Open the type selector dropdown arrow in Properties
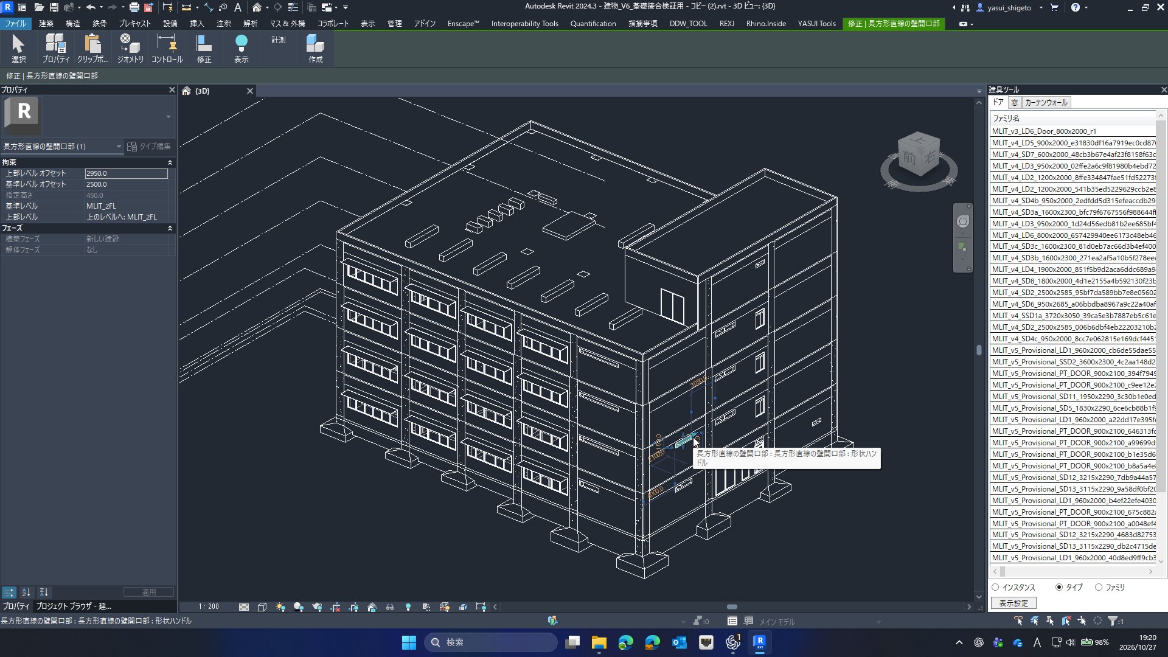The width and height of the screenshot is (1168, 657). tap(169, 116)
